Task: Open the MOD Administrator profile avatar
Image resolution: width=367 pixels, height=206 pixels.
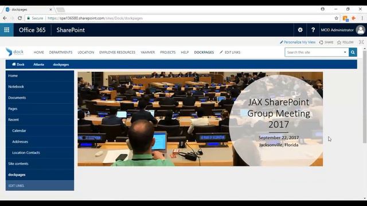Action: click(x=361, y=30)
